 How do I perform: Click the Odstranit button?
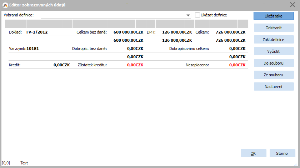click(x=274, y=28)
